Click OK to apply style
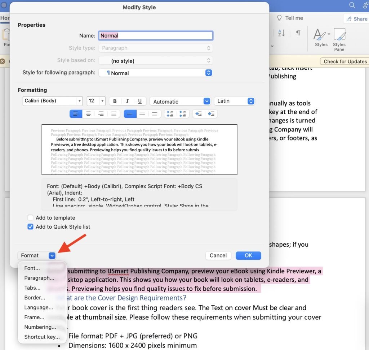Image resolution: width=369 pixels, height=350 pixels. coord(248,255)
